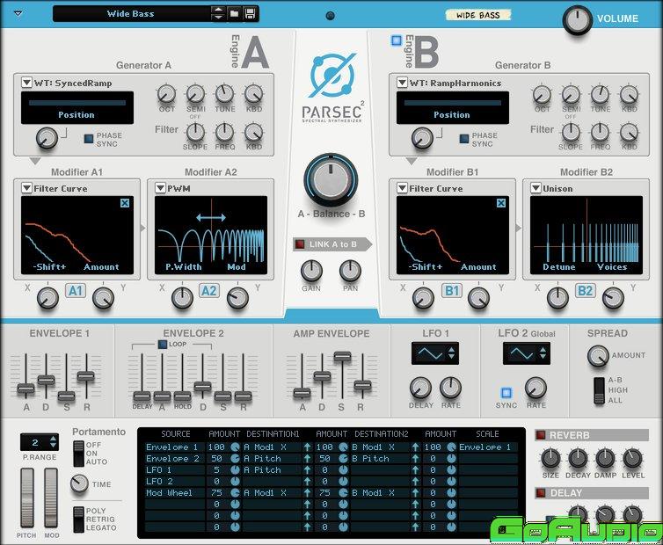The width and height of the screenshot is (663, 545).
Task: Toggle LINK A to B button
Action: click(x=300, y=244)
